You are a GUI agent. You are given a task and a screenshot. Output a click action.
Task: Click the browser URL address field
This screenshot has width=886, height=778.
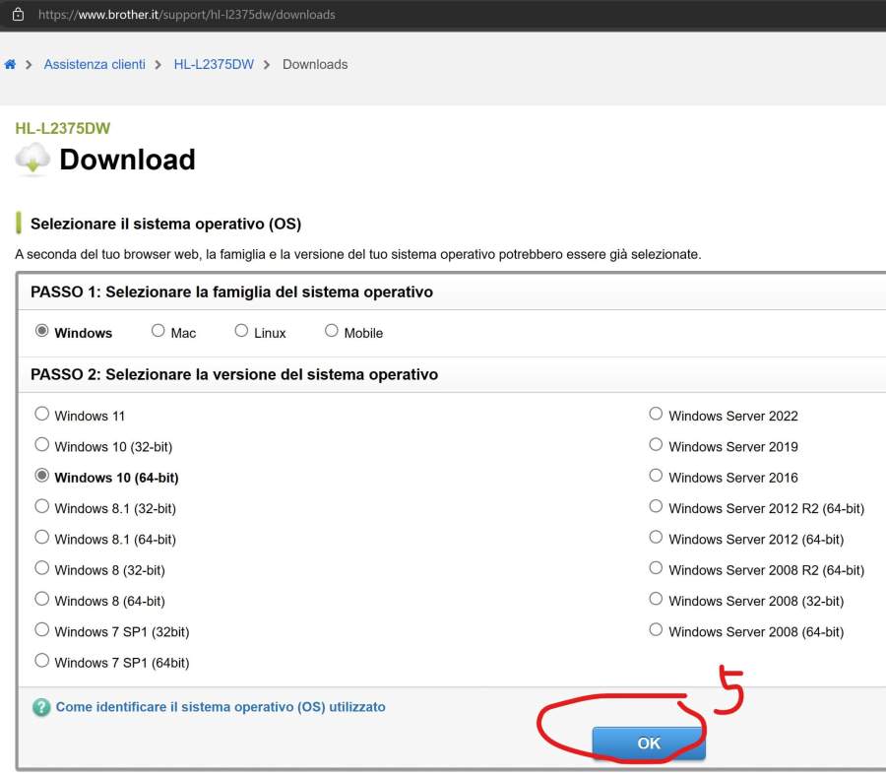pyautogui.click(x=394, y=15)
